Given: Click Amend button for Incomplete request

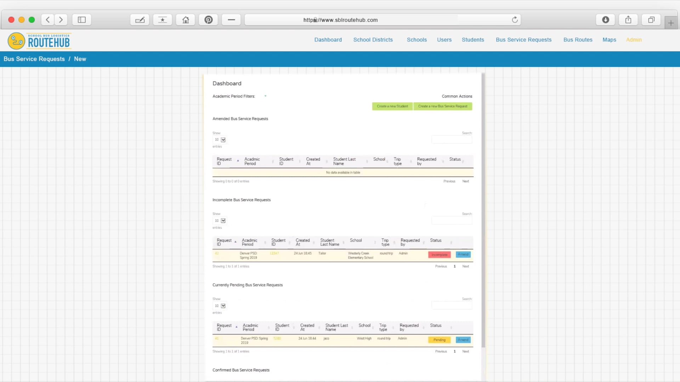Looking at the screenshot, I should coord(463,255).
